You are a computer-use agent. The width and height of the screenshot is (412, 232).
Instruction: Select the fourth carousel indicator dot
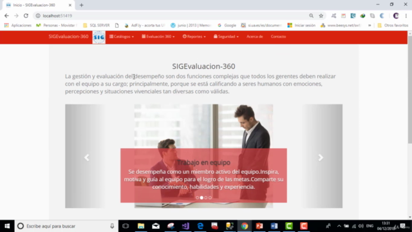(x=210, y=198)
